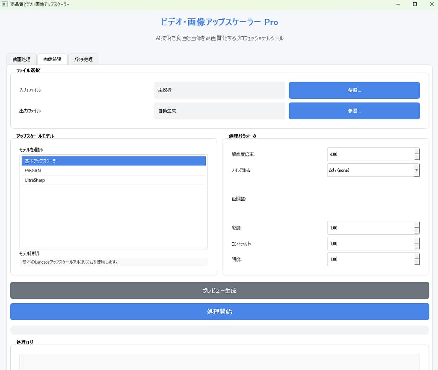438x370 pixels.
Task: Decrease 解像度倍率 with down arrow
Action: pos(417,157)
